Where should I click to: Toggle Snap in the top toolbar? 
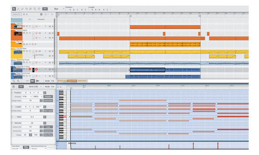pos(45,9)
